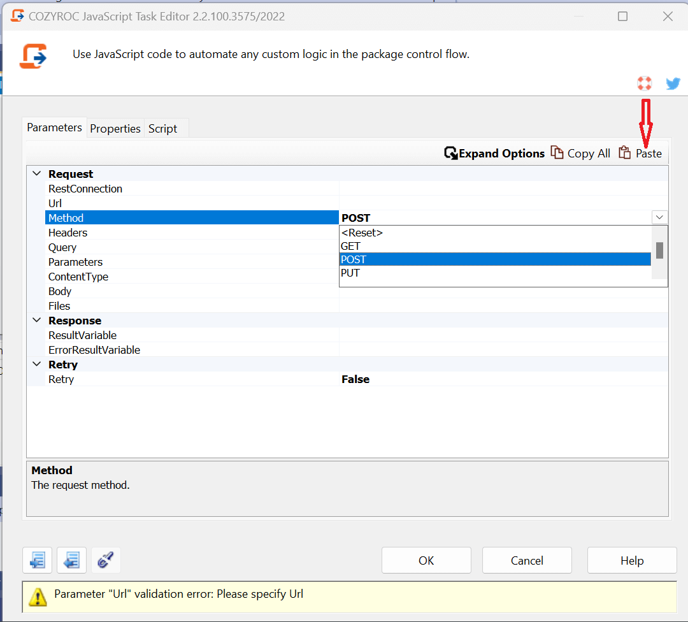
Task: Choose GET from Method dropdown list
Action: [x=496, y=246]
